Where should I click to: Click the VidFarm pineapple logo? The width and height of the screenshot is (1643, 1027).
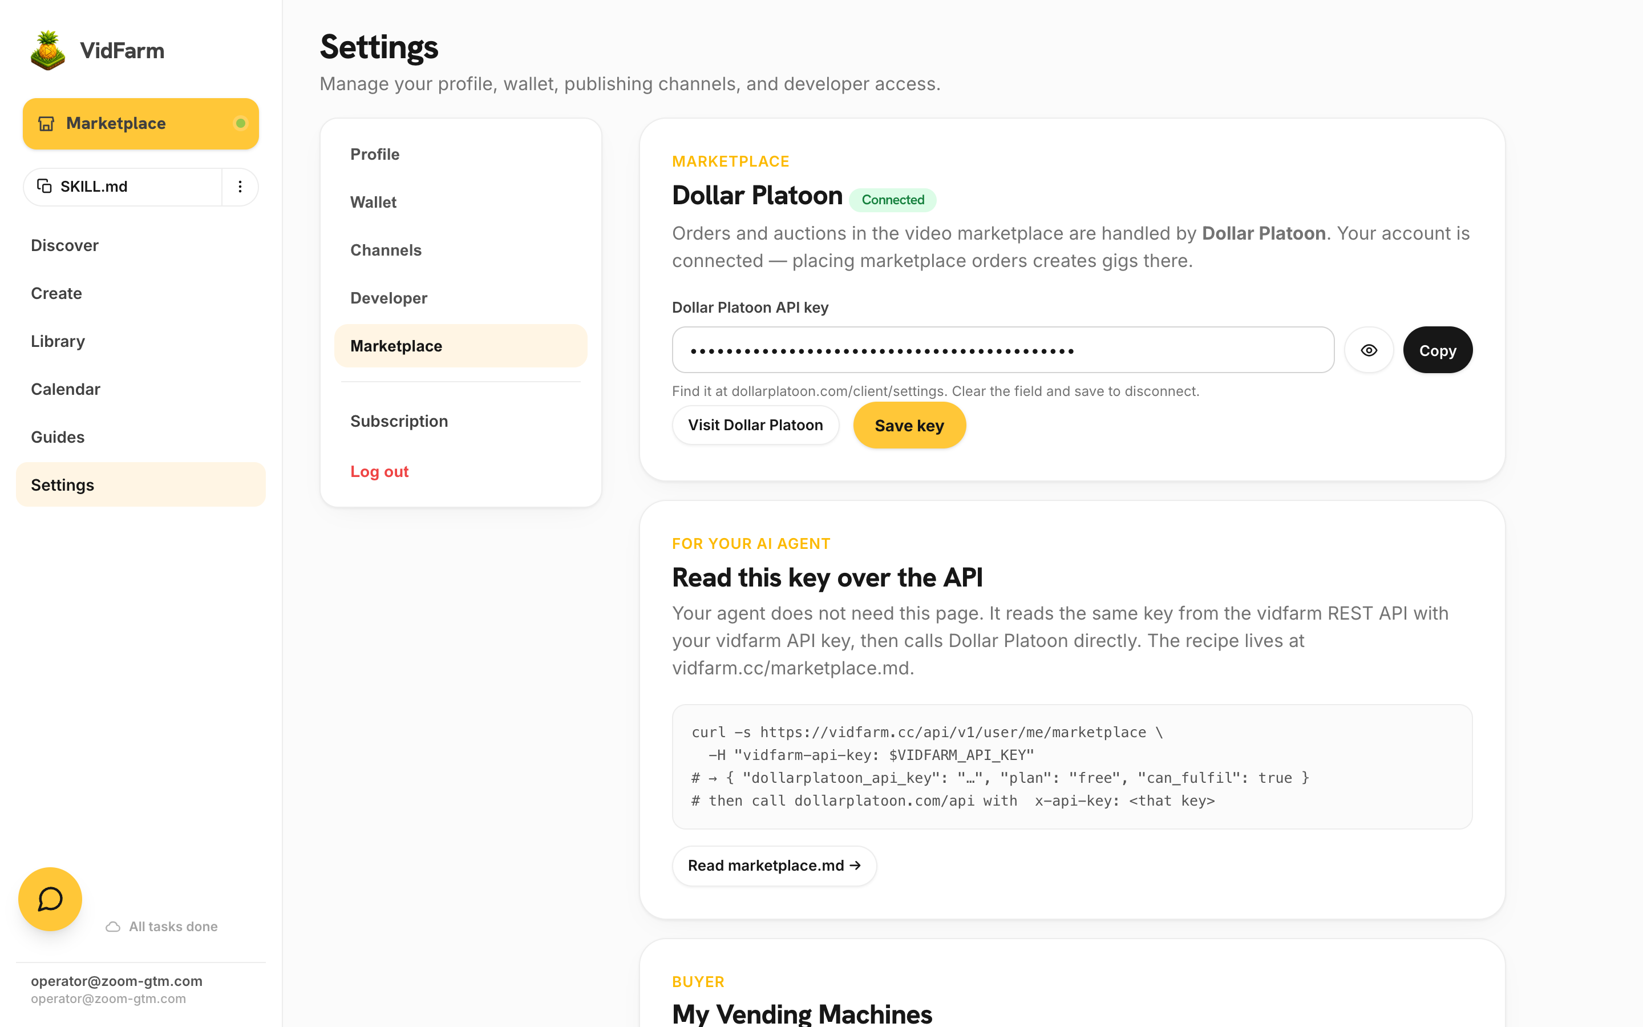click(x=47, y=50)
